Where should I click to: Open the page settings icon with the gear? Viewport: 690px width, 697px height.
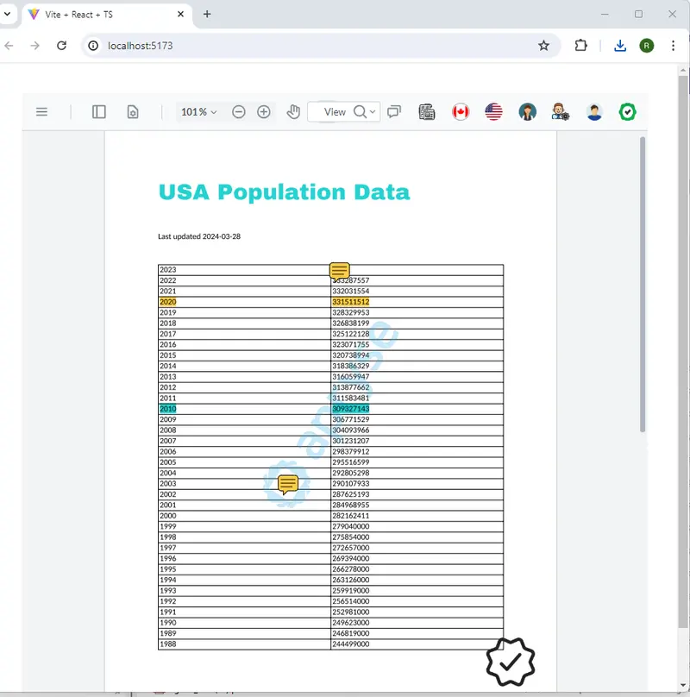pos(133,111)
